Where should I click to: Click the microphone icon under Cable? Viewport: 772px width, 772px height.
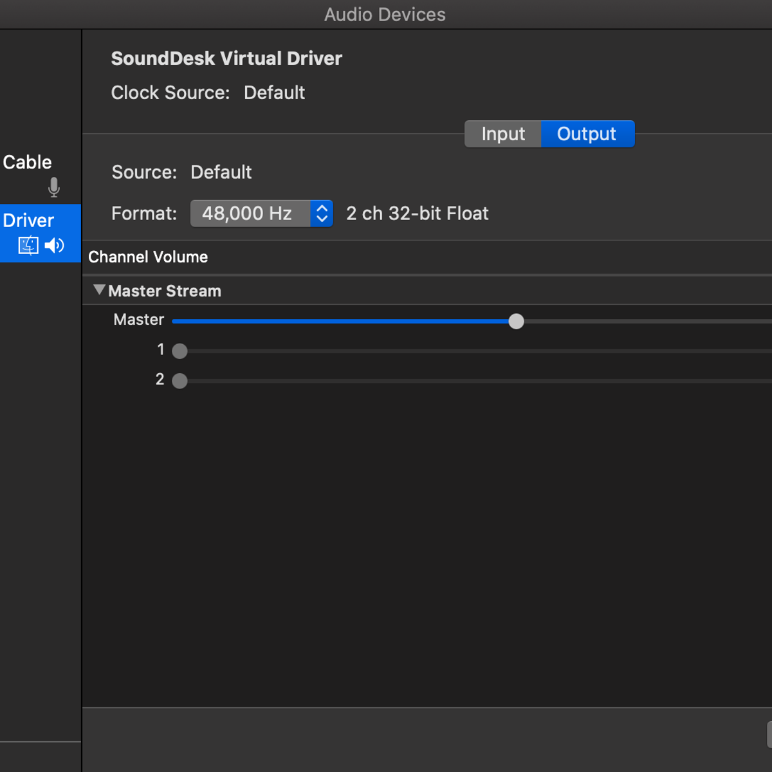54,187
